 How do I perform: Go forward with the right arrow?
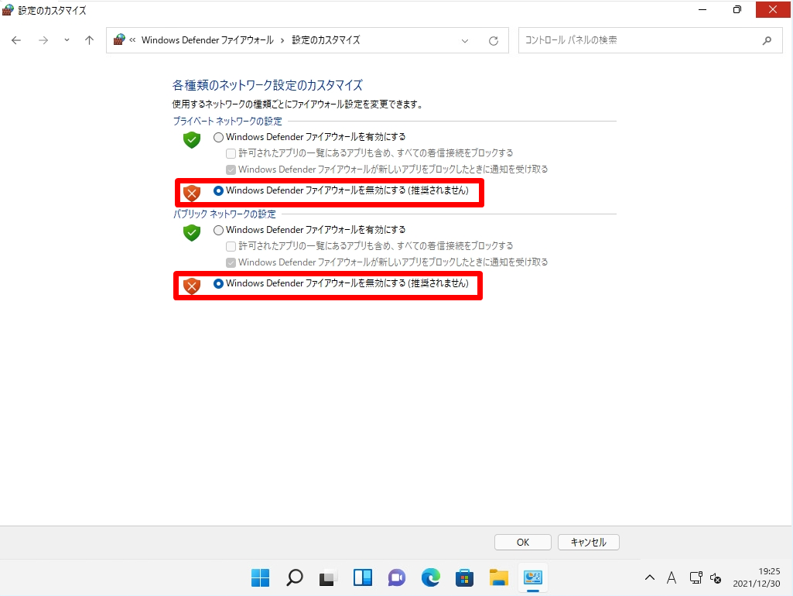coord(43,40)
